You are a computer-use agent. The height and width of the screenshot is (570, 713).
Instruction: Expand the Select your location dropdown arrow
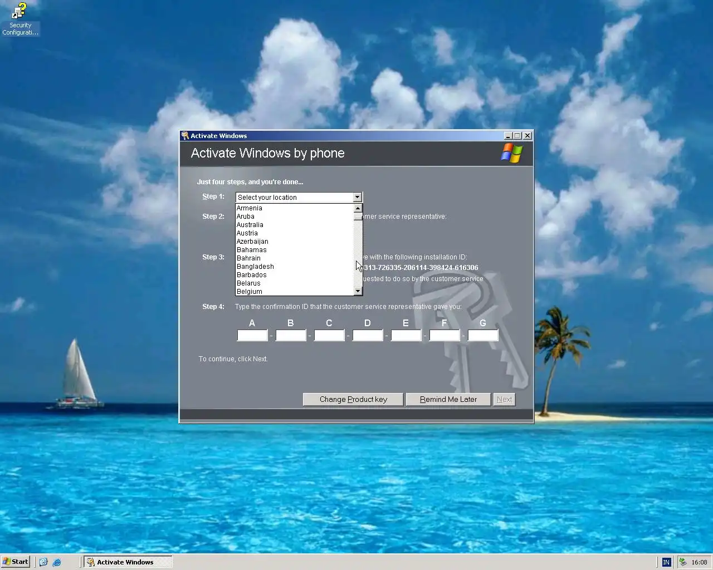click(357, 197)
